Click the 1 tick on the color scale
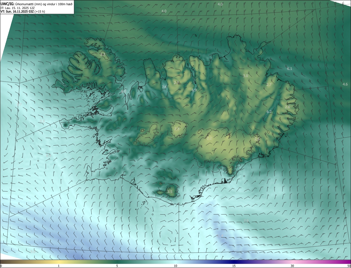Viewport: 351px width, 268px height. 59,266
